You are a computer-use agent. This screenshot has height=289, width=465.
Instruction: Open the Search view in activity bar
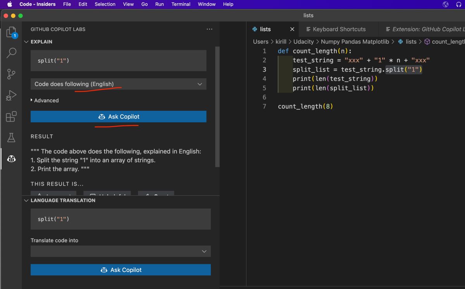11,53
